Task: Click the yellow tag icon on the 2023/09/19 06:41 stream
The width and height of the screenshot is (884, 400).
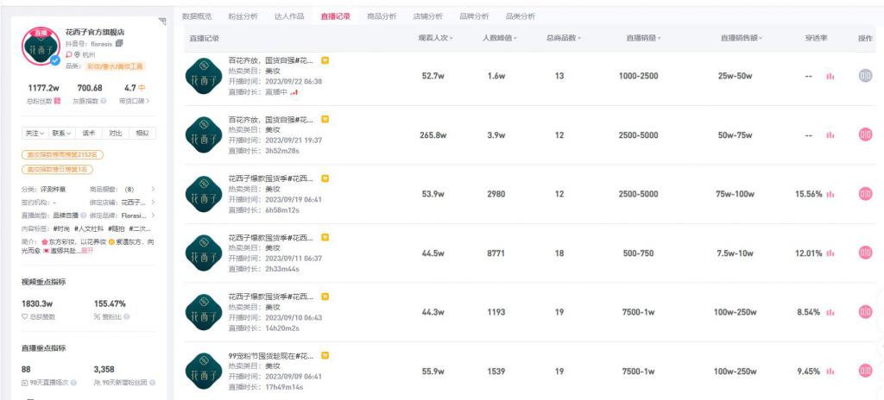Action: pos(325,178)
